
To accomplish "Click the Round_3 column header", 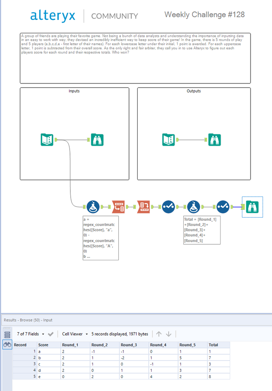I will pos(134,345).
